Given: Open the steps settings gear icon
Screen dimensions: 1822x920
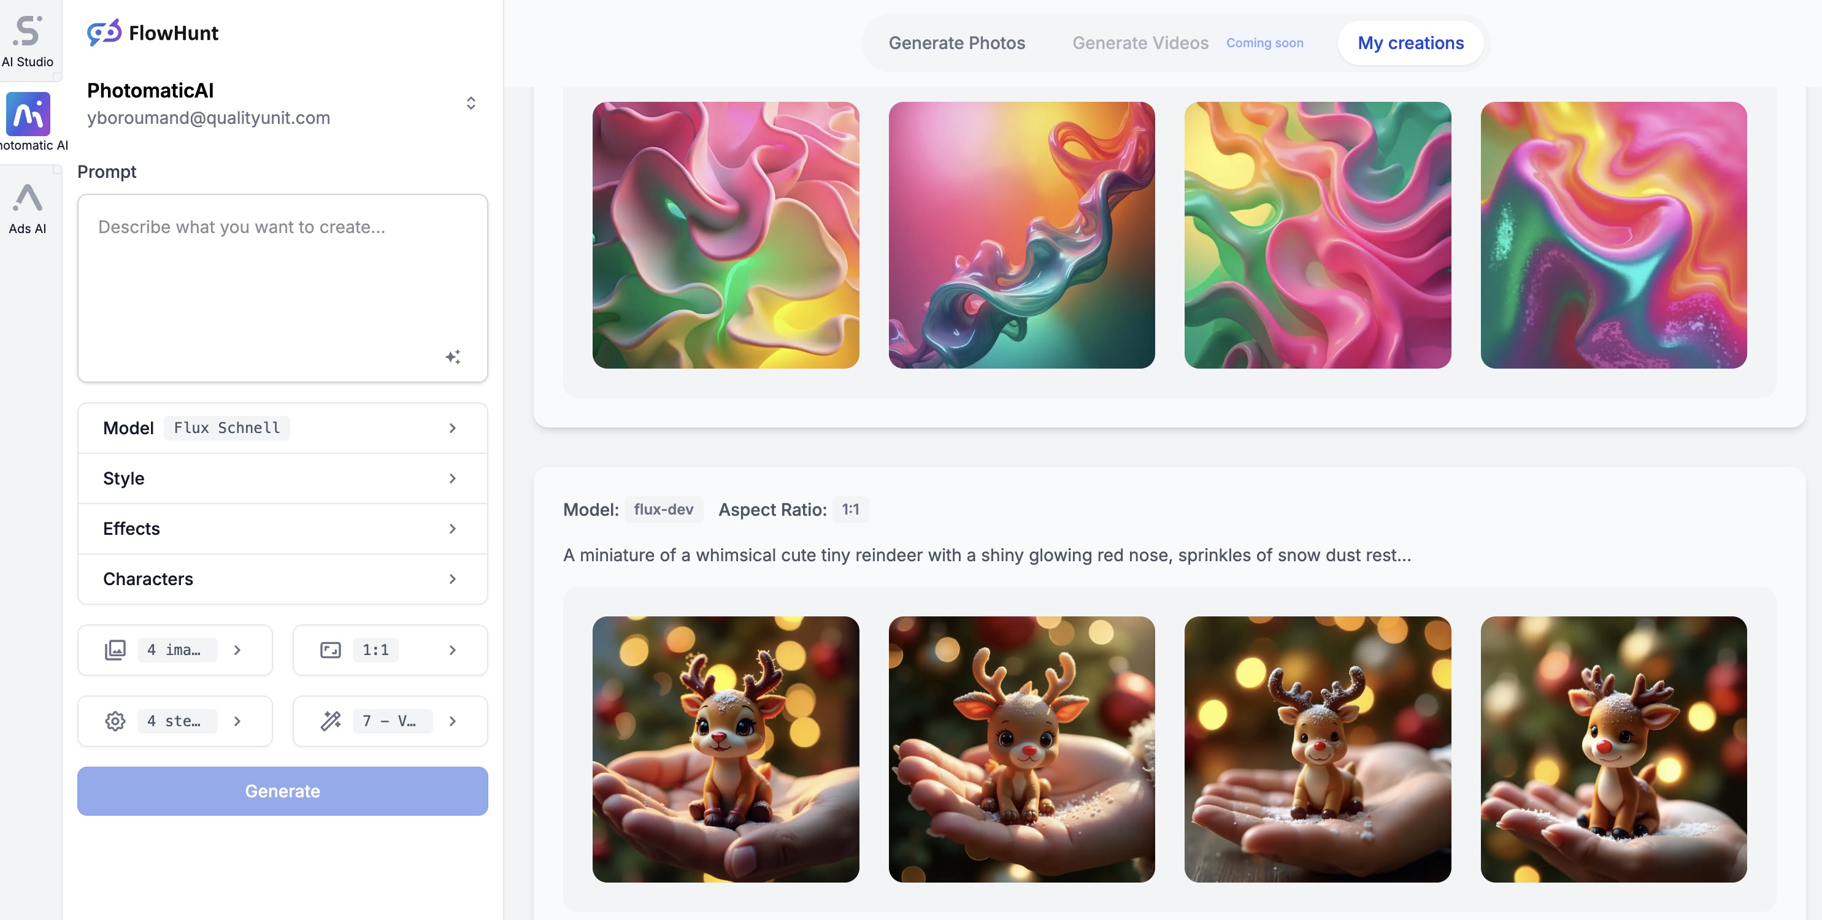Looking at the screenshot, I should coord(115,721).
